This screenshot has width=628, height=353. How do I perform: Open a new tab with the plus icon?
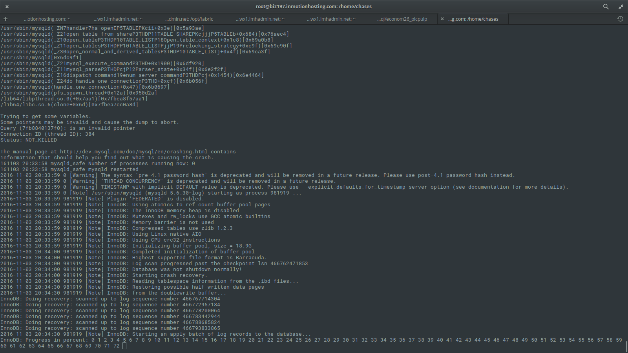[5, 19]
